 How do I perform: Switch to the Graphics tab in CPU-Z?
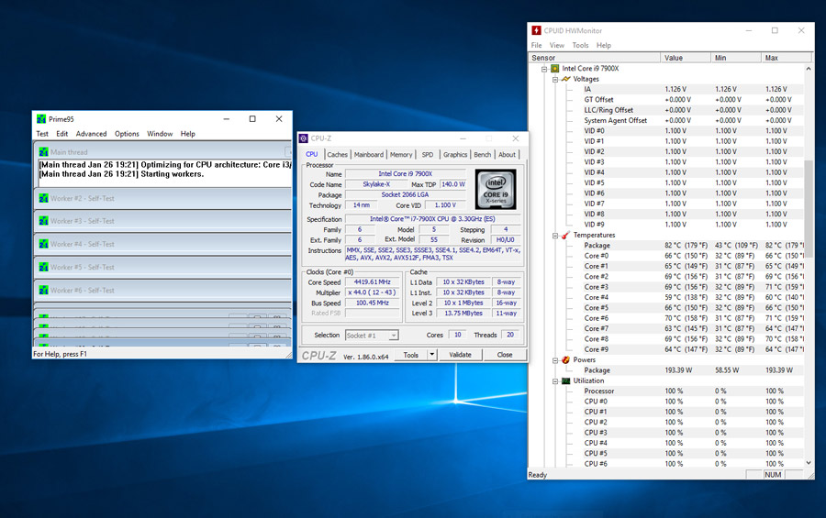[x=455, y=155]
